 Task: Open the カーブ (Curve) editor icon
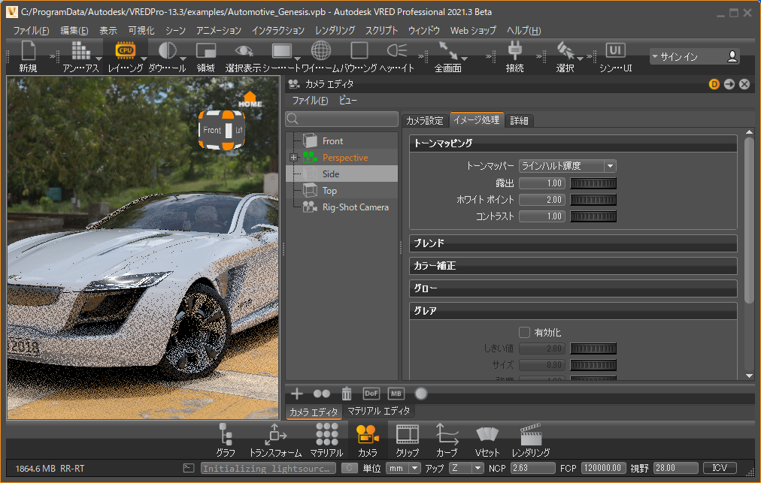coord(447,435)
